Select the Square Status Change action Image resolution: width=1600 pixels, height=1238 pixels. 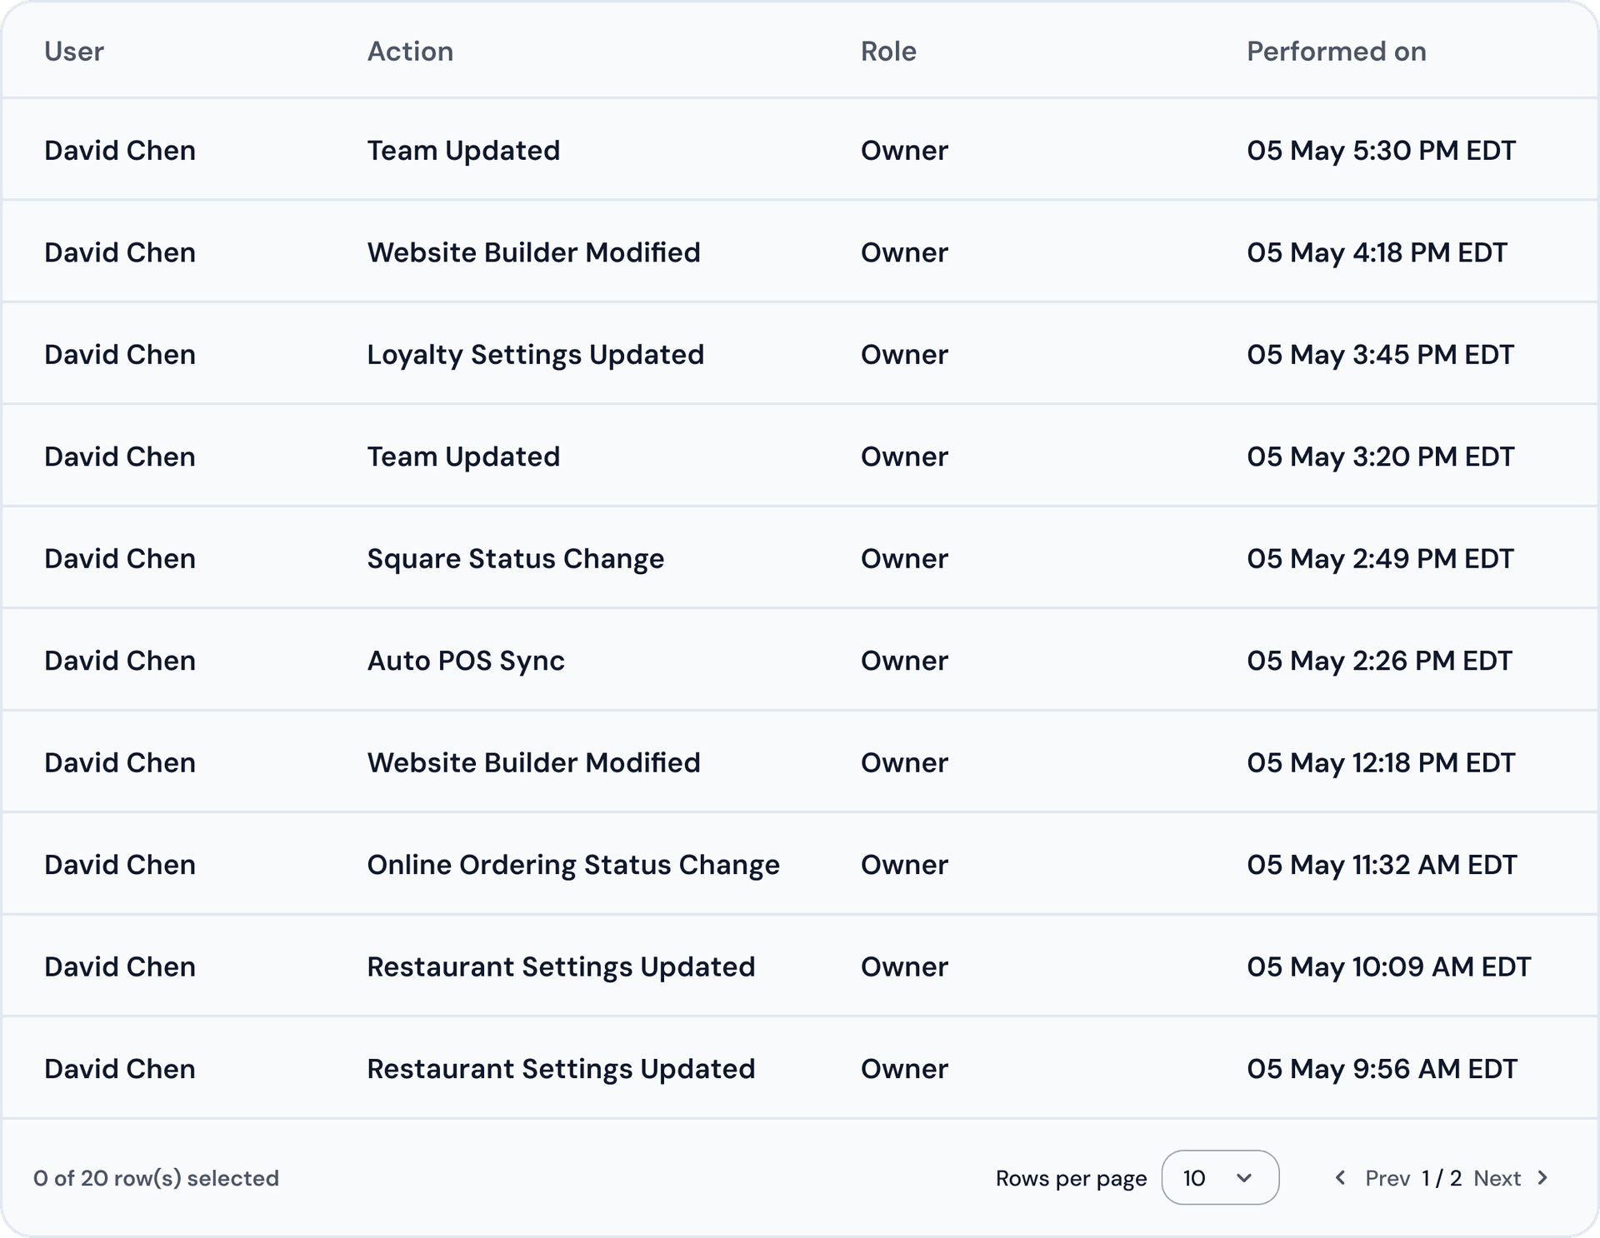tap(516, 559)
